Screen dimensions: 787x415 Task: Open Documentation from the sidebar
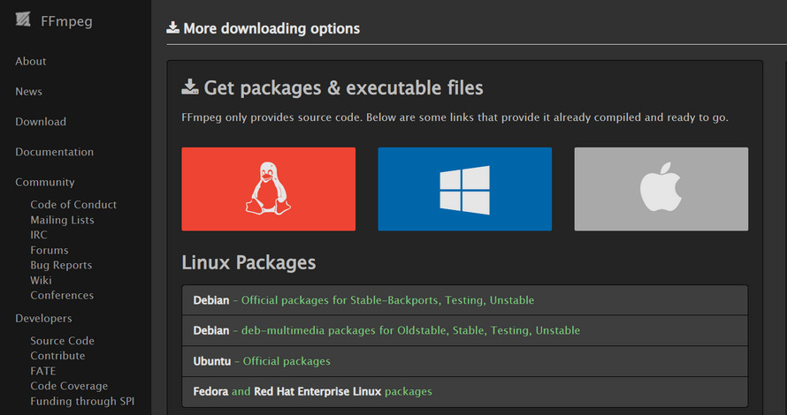coord(54,152)
